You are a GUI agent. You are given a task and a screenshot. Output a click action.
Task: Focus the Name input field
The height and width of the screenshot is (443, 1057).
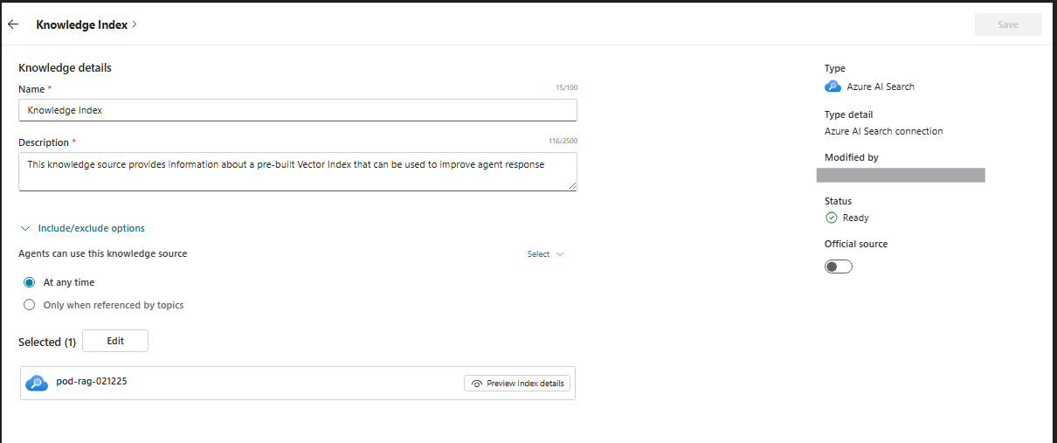click(297, 110)
